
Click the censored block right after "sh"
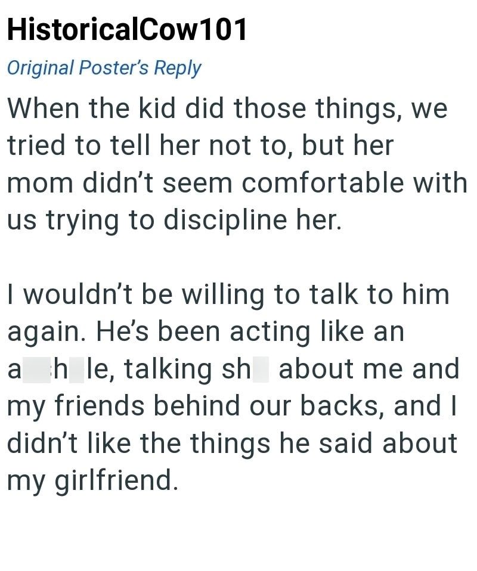(x=261, y=368)
